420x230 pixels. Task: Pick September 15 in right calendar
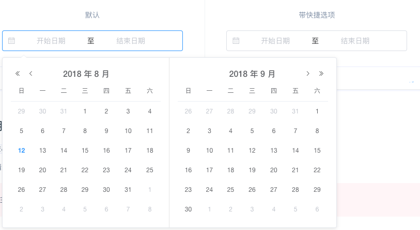[317, 151]
